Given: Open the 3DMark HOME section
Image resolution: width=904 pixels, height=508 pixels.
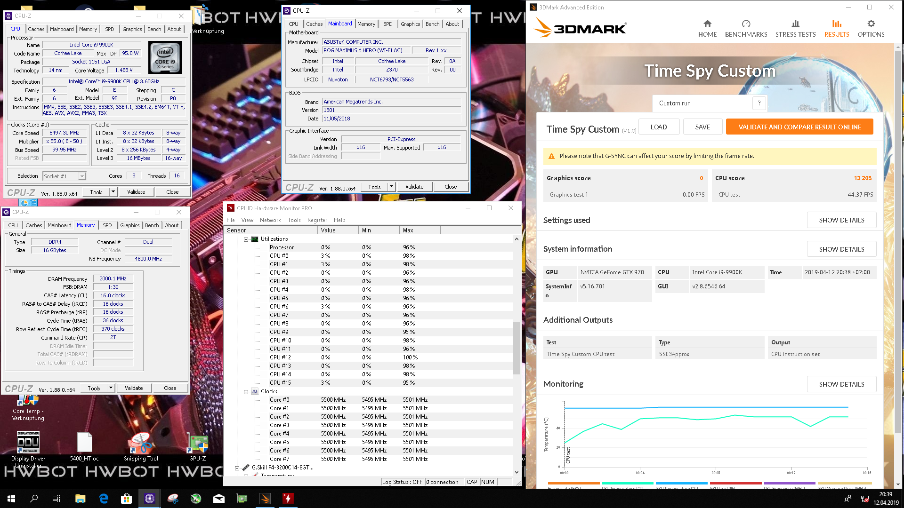Looking at the screenshot, I should pyautogui.click(x=707, y=28).
